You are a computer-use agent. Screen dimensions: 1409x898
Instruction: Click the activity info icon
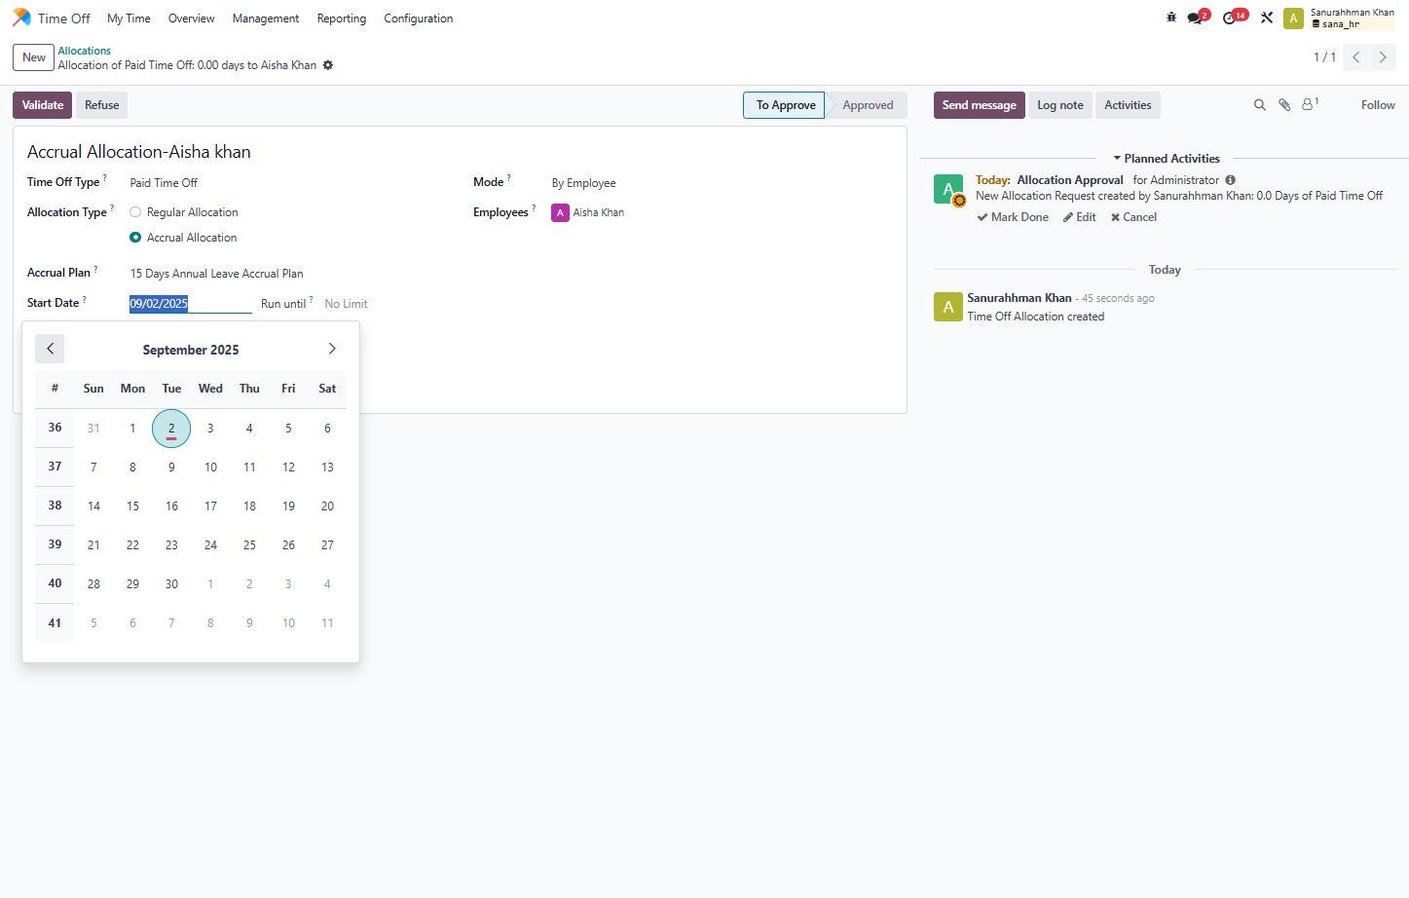click(1231, 180)
